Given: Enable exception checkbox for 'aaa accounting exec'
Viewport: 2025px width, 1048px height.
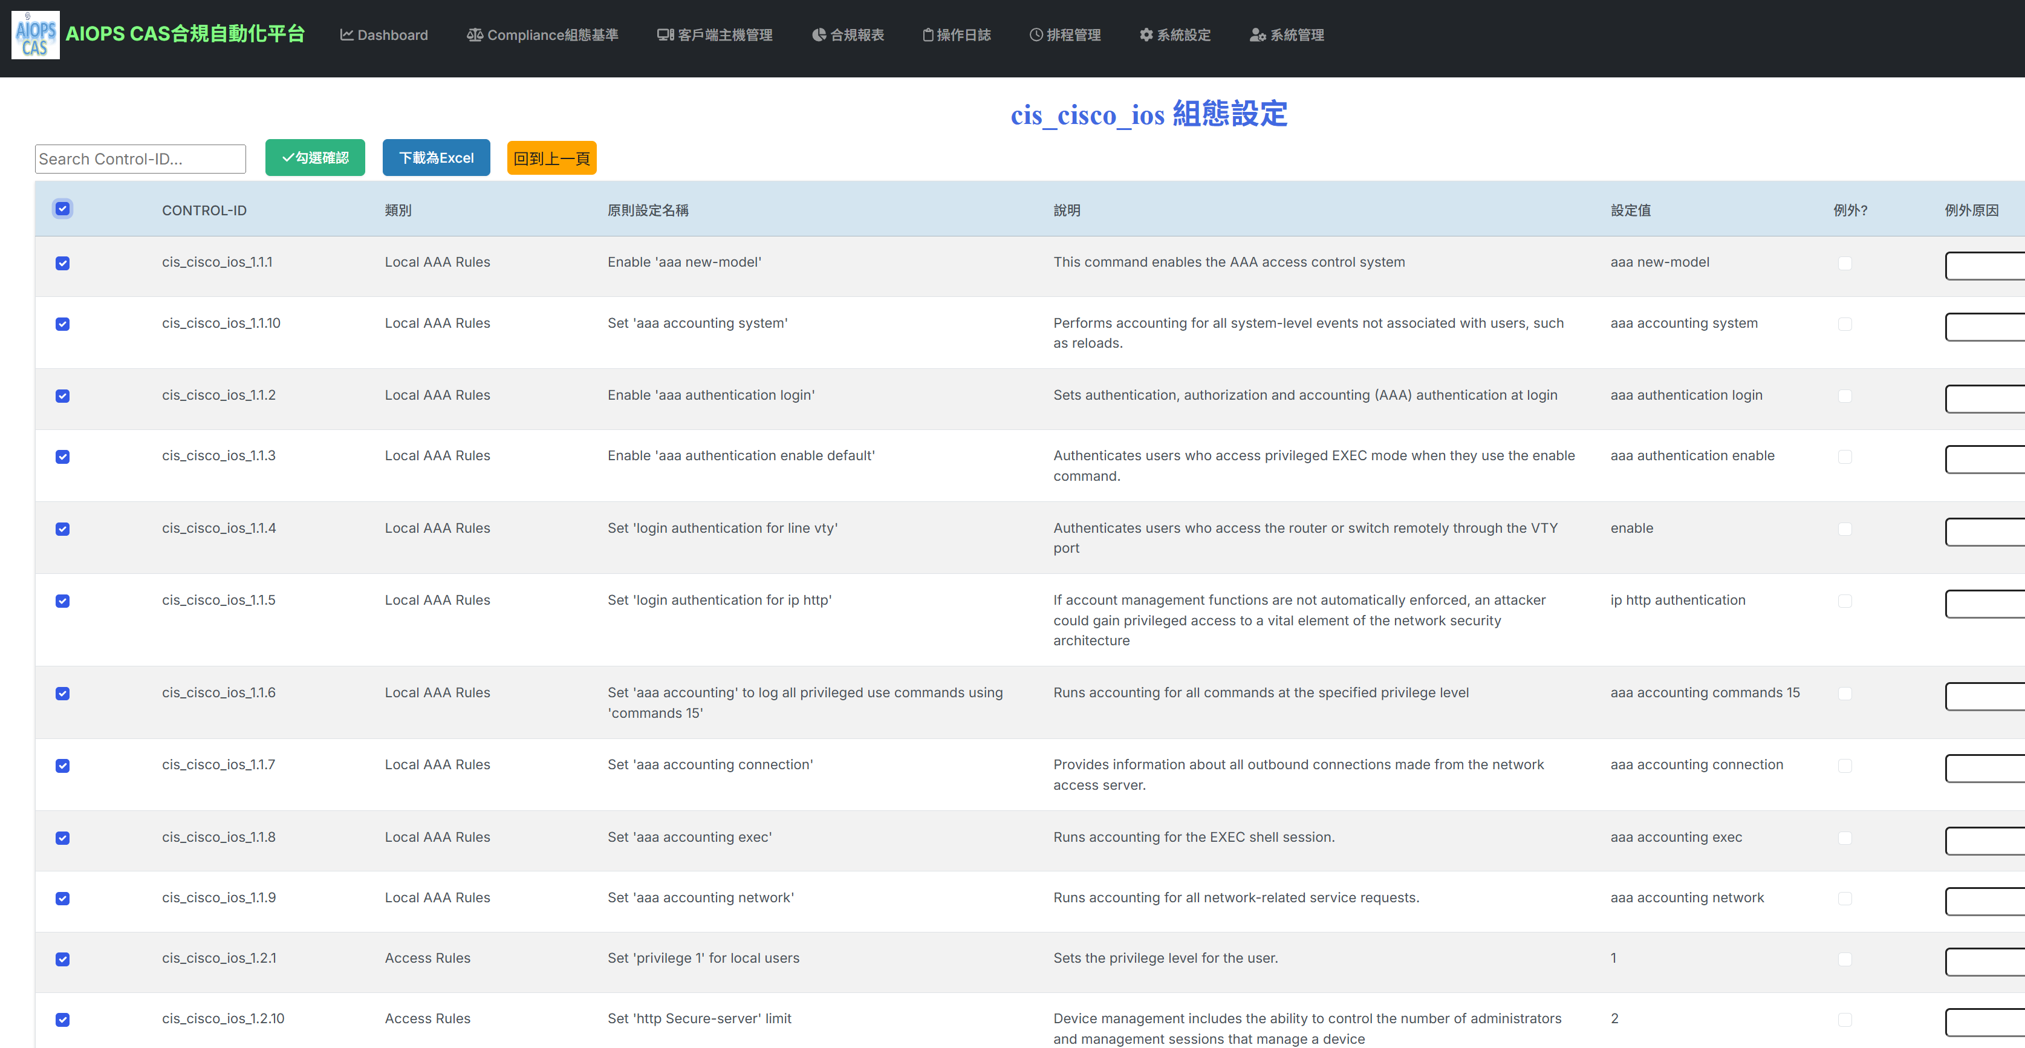Looking at the screenshot, I should click(x=1844, y=838).
